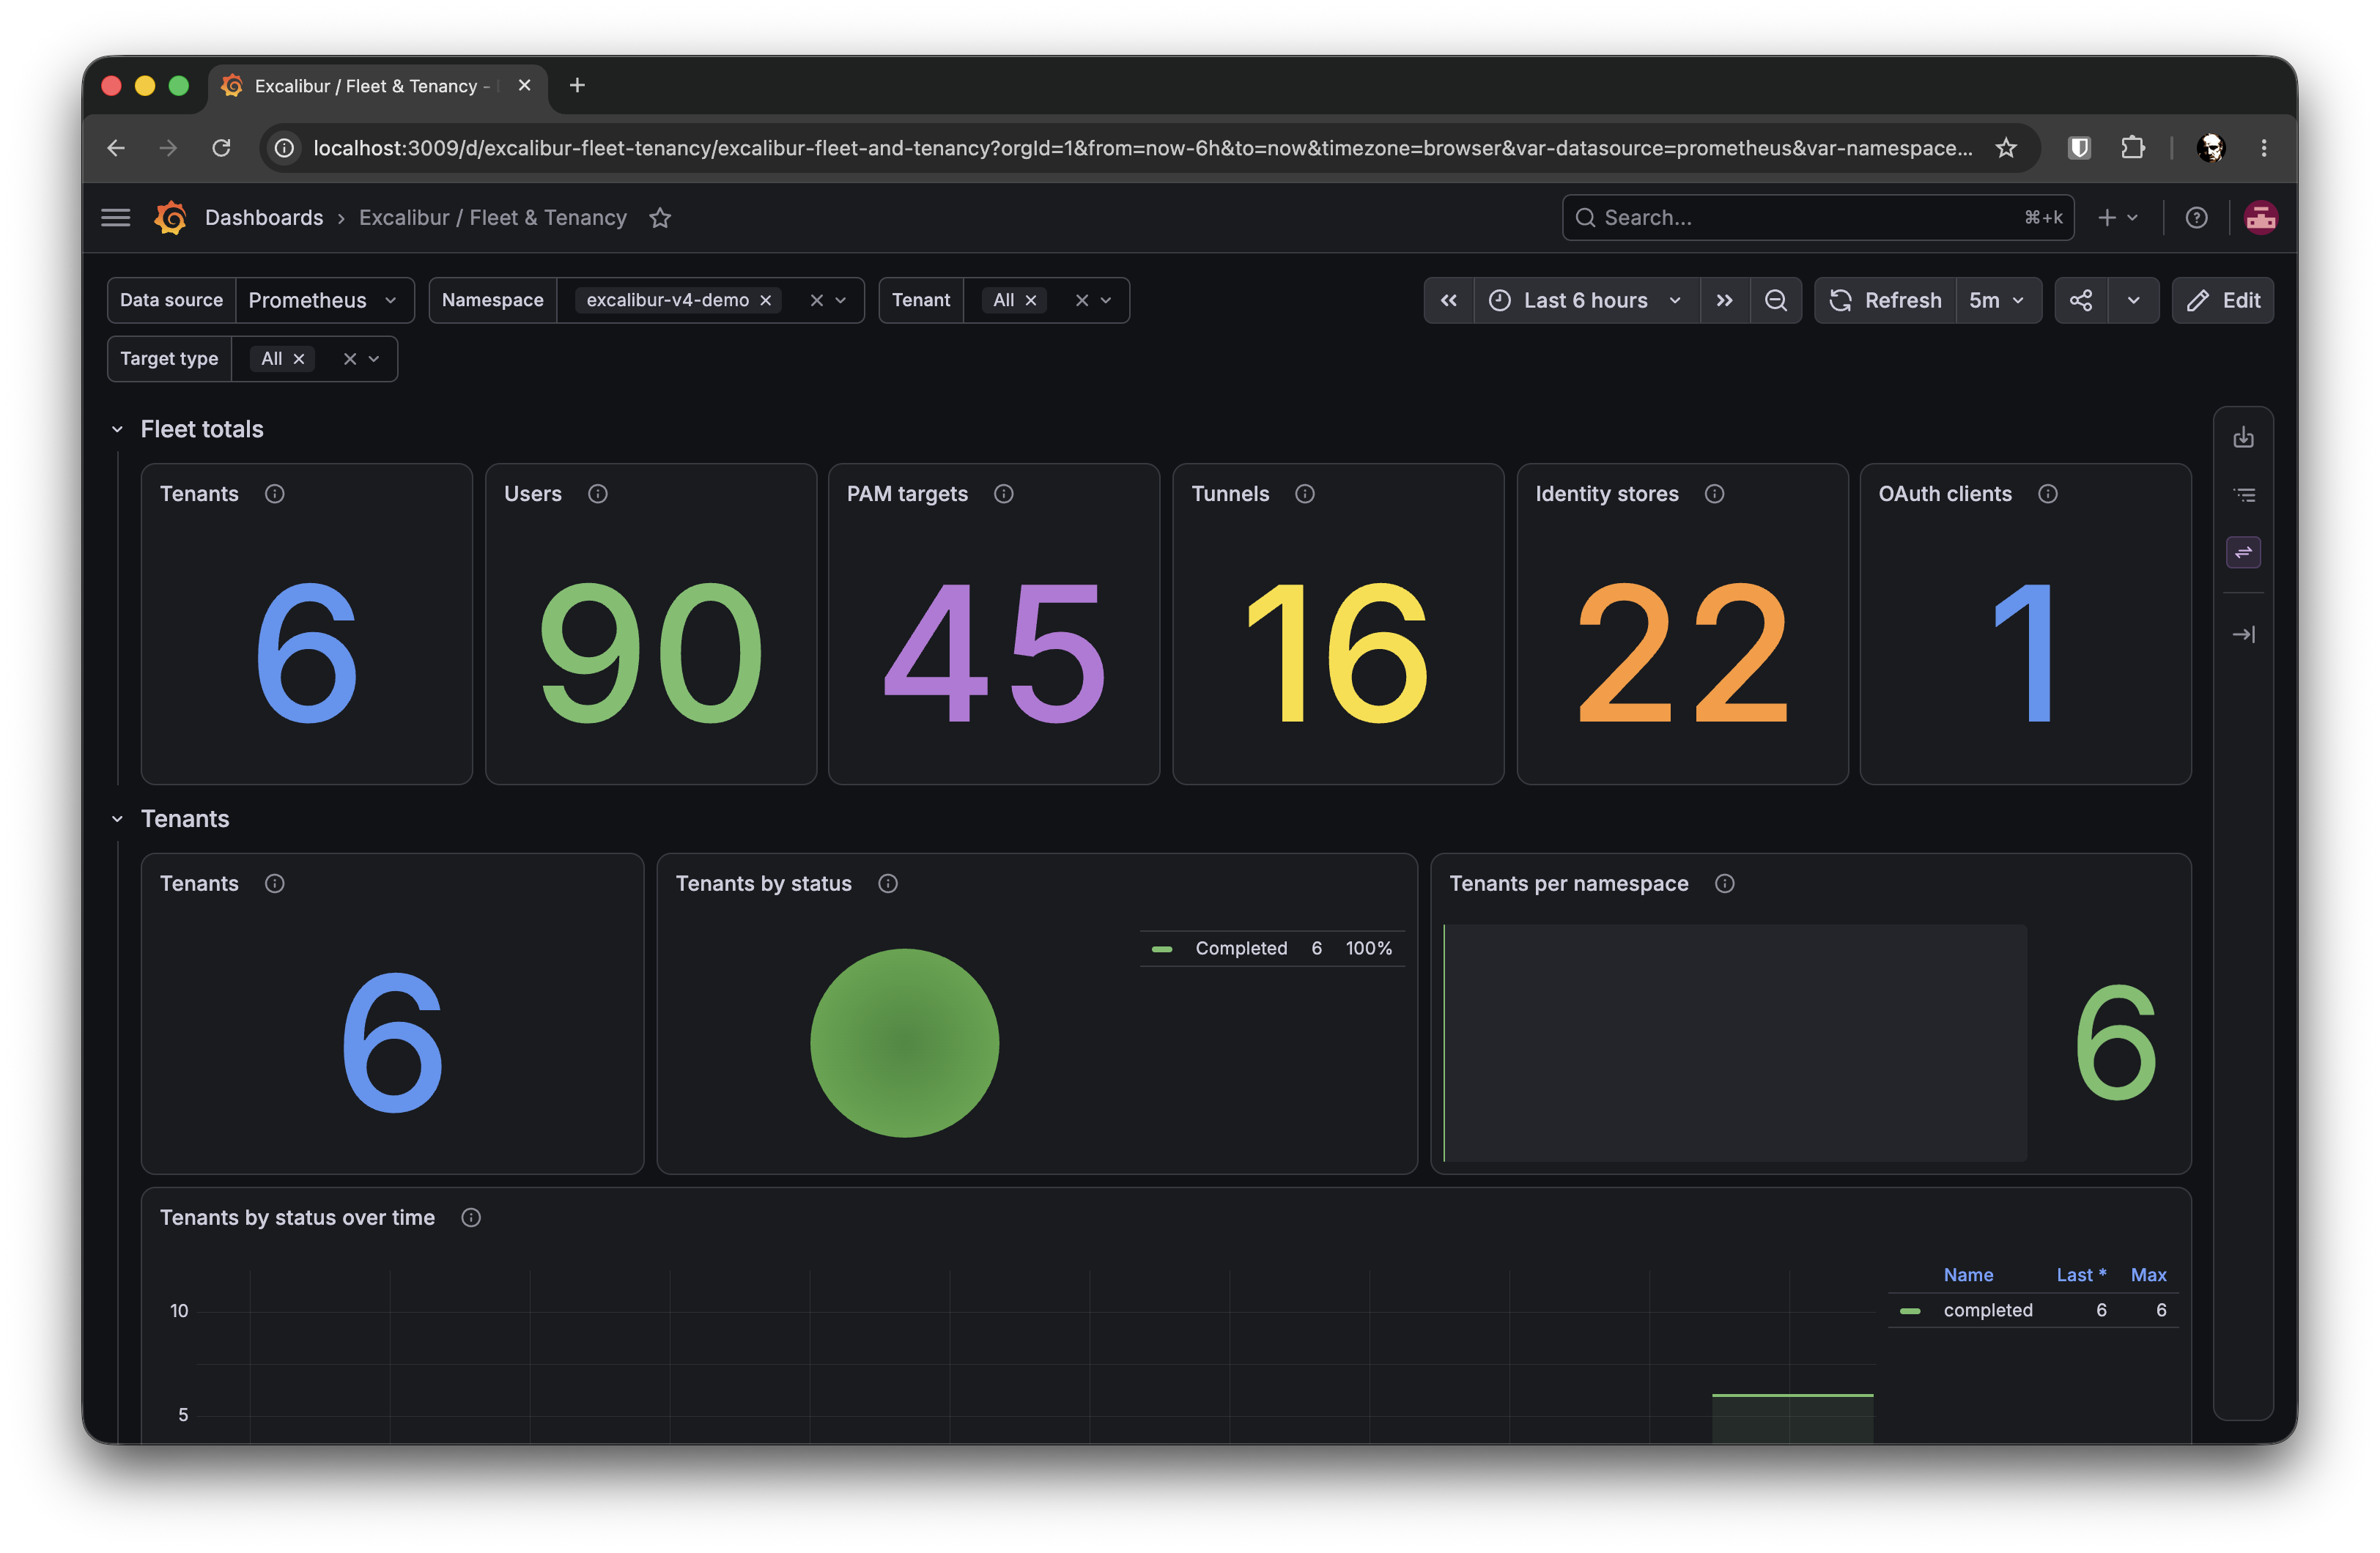Click Excalibur / Fleet & Tenancy breadcrumb

493,217
